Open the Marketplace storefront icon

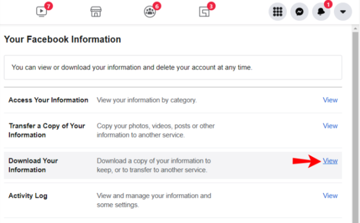(x=96, y=11)
